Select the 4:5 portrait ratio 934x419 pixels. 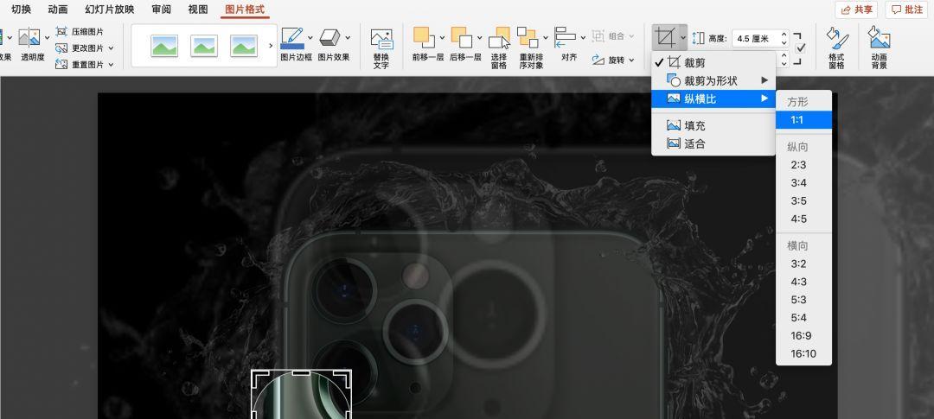point(803,219)
